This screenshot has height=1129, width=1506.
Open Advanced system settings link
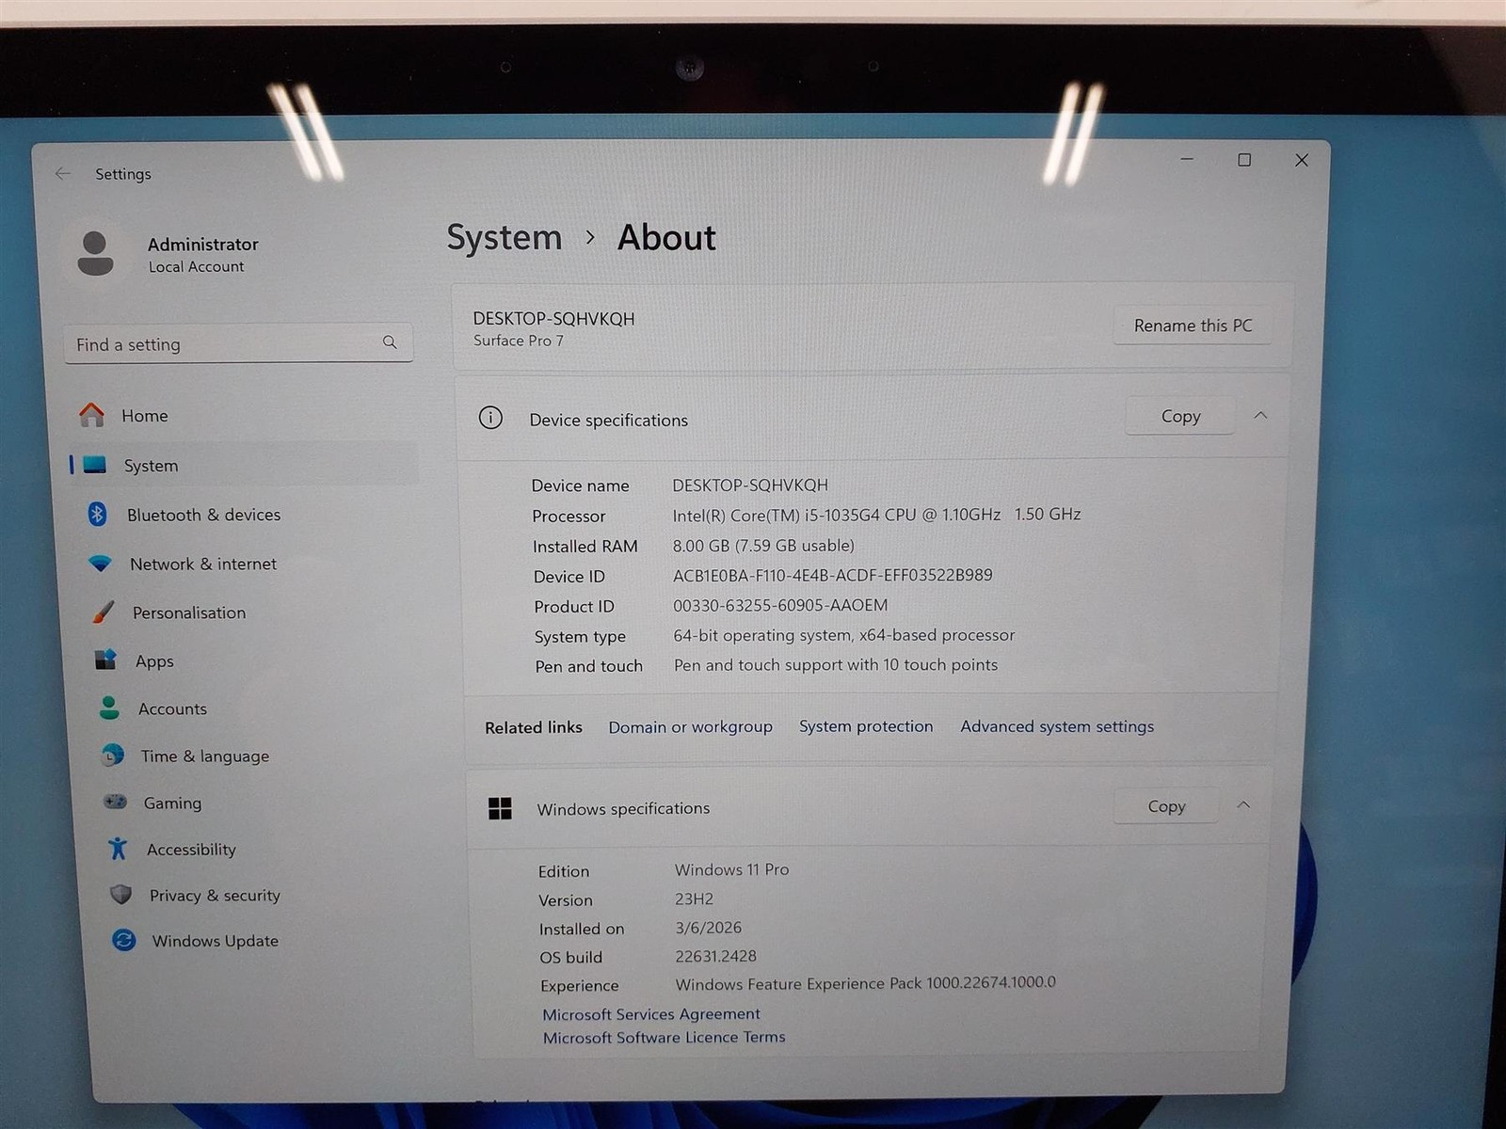1057,726
